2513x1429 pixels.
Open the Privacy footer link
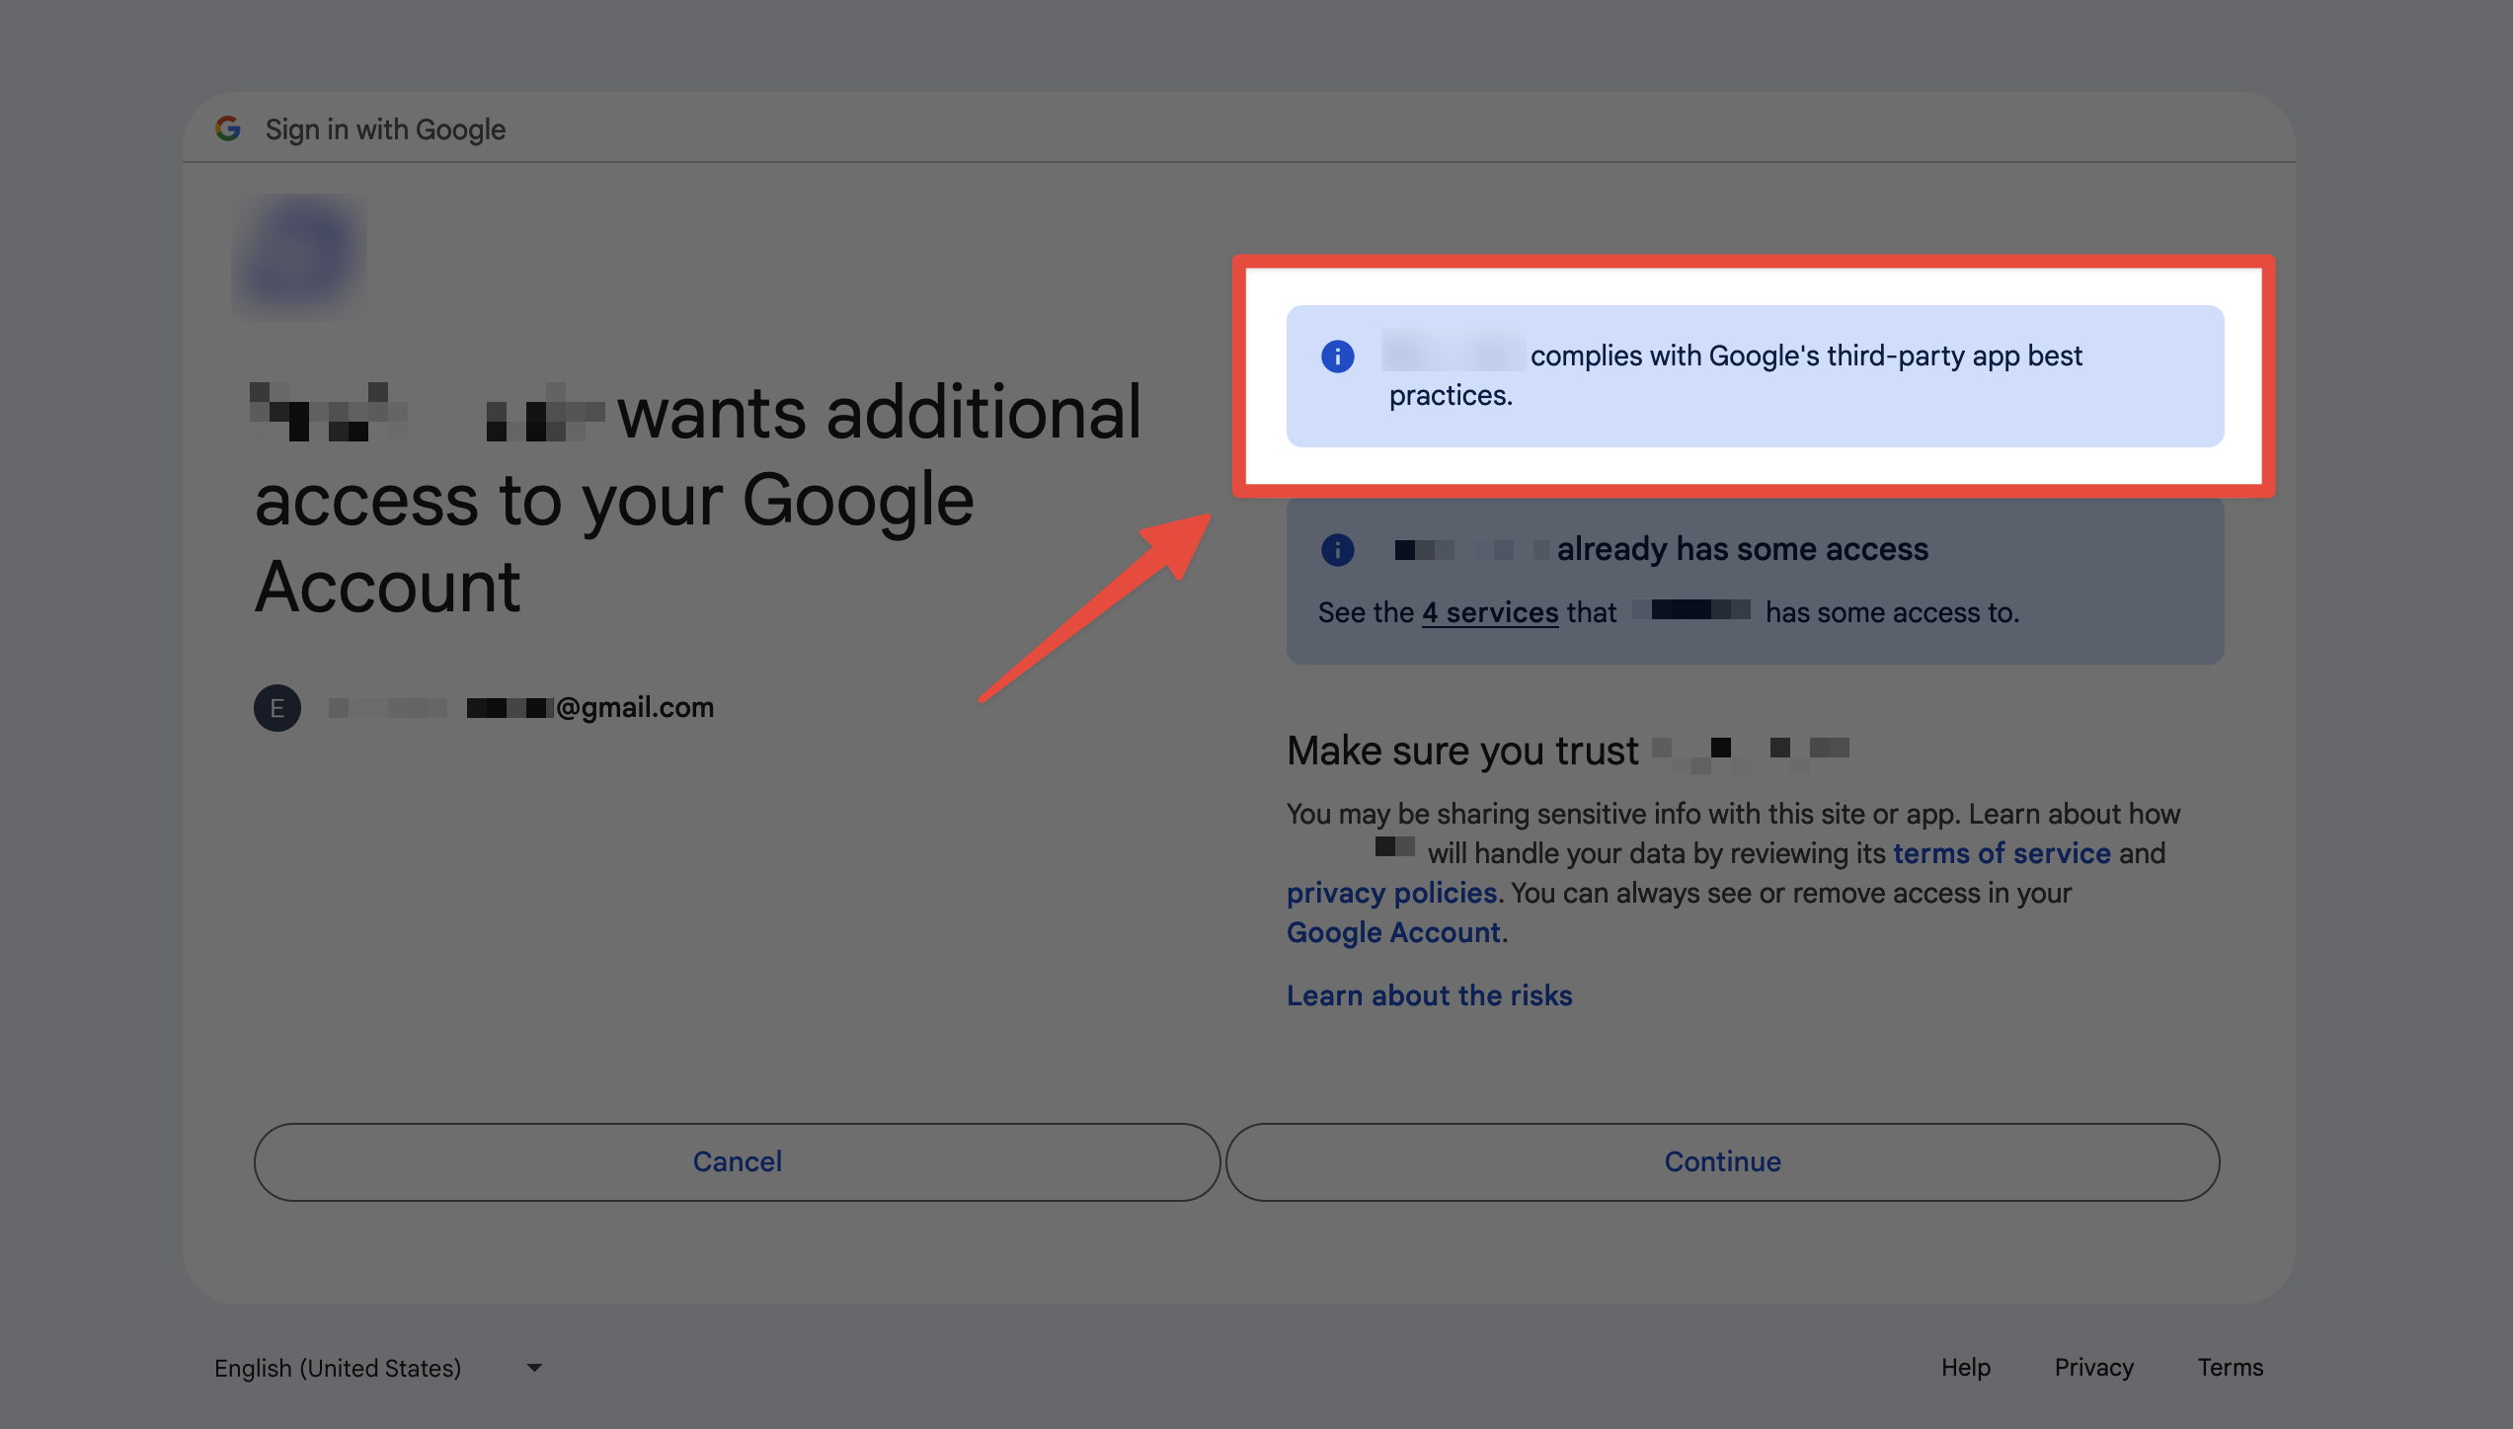[2093, 1368]
